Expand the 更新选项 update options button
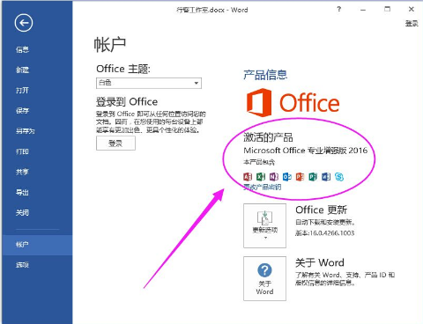423x324 pixels. pyautogui.click(x=264, y=225)
